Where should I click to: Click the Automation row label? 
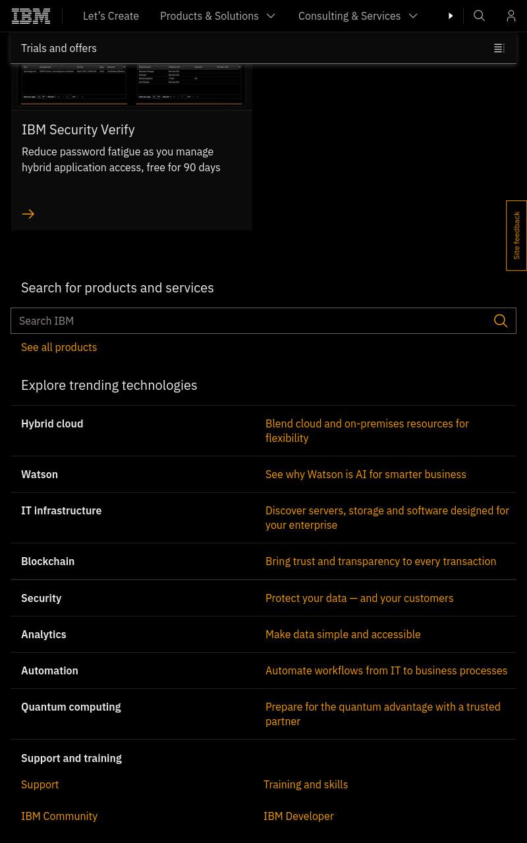click(49, 670)
